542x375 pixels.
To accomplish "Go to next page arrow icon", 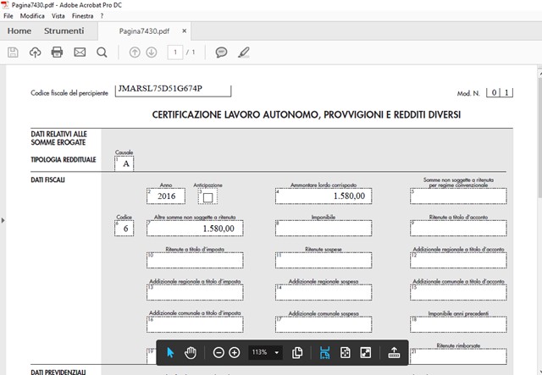I will [x=152, y=52].
